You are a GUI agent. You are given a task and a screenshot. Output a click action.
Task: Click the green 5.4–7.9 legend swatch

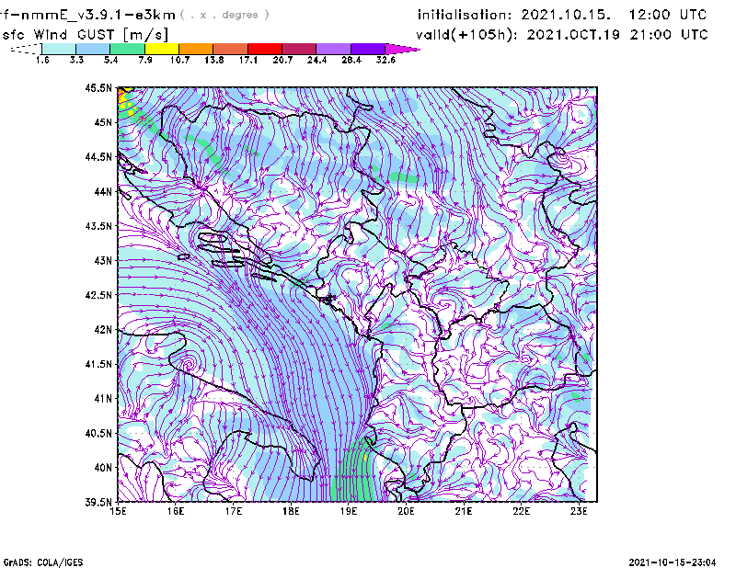127,49
